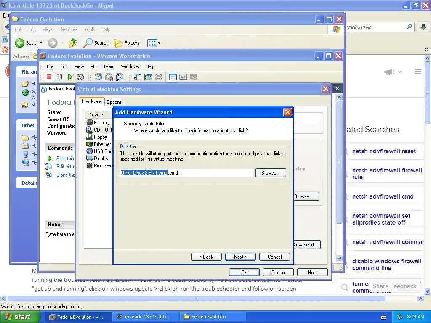This screenshot has width=431, height=323.
Task: Click the Reset VM toolbar icon
Action: (x=80, y=77)
